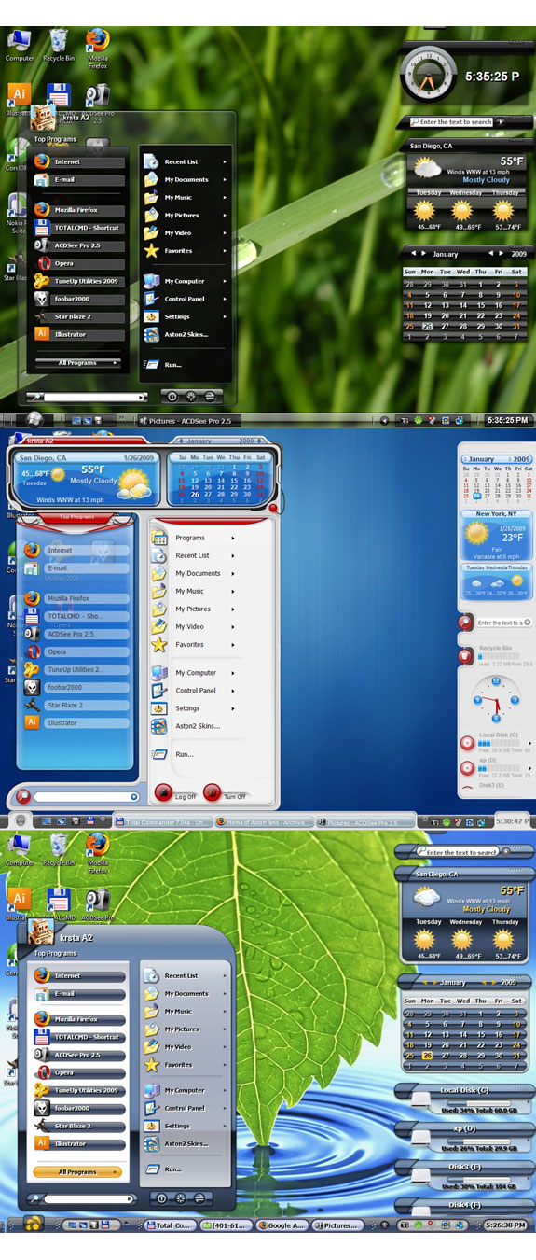Open Opera in the black start menu
The width and height of the screenshot is (536, 1260).
[x=78, y=263]
